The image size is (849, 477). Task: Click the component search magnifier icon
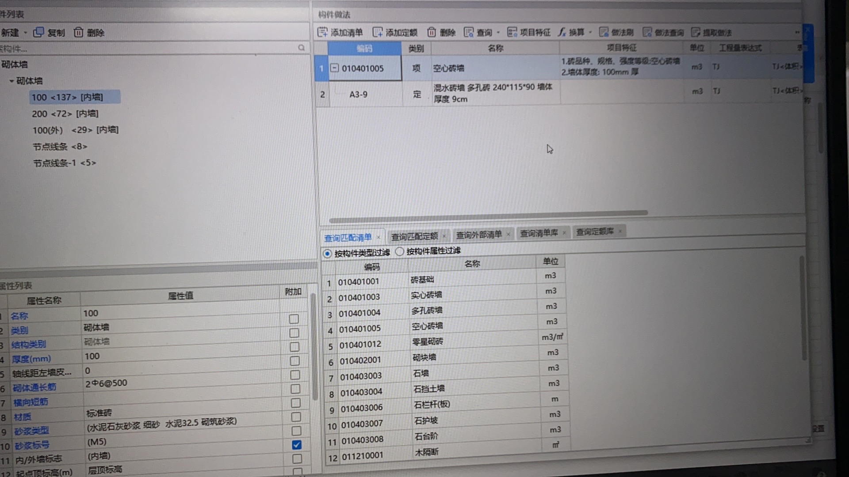[x=301, y=48]
